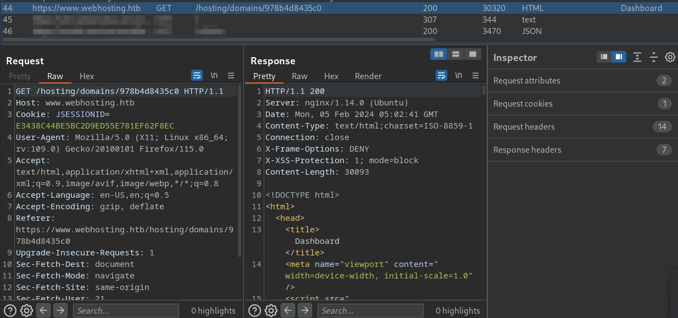Dock Inspector panel to the left

[x=604, y=57]
